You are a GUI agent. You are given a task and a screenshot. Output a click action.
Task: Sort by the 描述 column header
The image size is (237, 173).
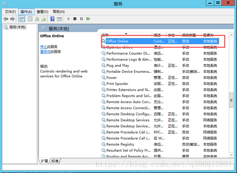pyautogui.click(x=159, y=35)
